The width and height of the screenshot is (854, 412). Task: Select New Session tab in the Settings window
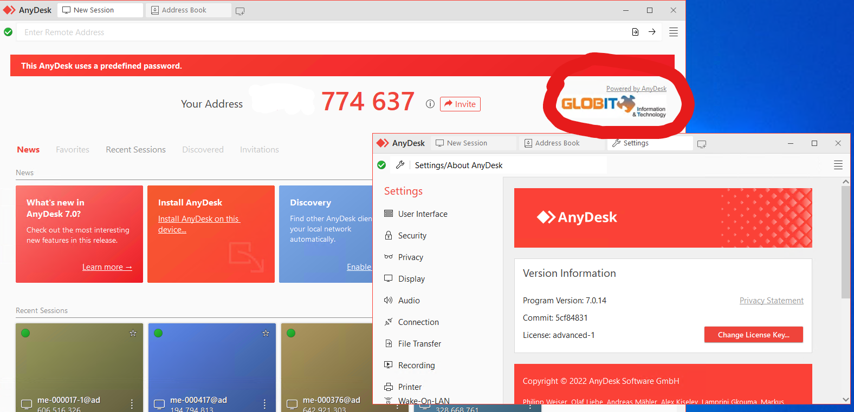[x=474, y=143]
